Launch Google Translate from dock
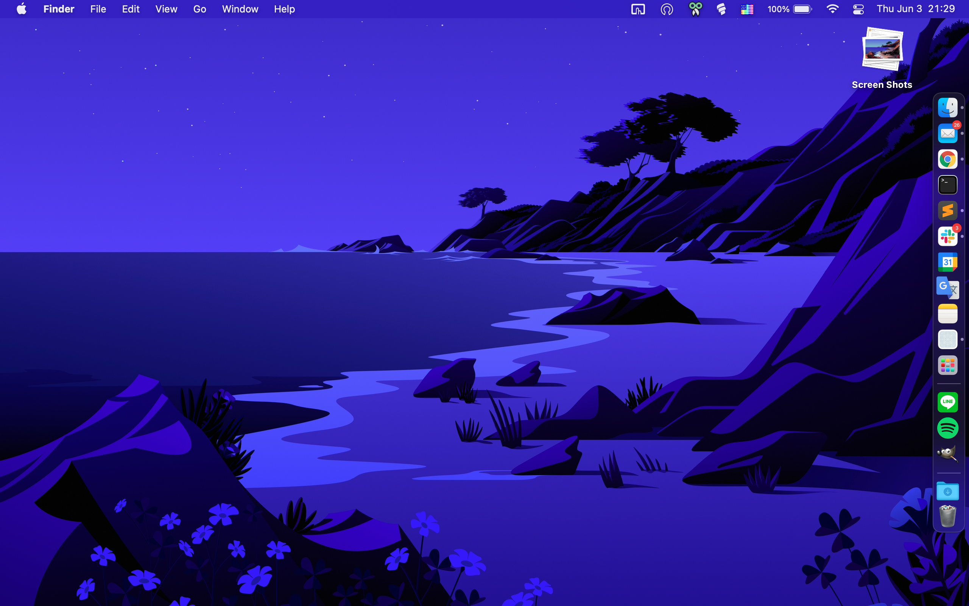Viewport: 969px width, 606px height. coord(947,288)
